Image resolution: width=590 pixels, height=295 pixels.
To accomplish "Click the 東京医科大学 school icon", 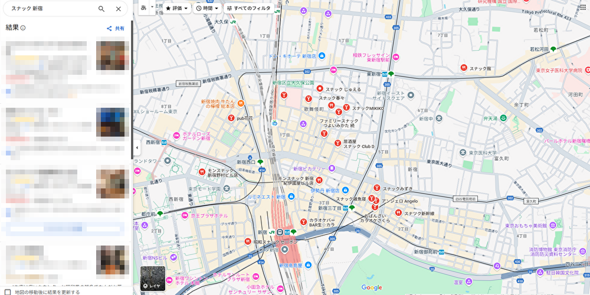I will click(463, 153).
